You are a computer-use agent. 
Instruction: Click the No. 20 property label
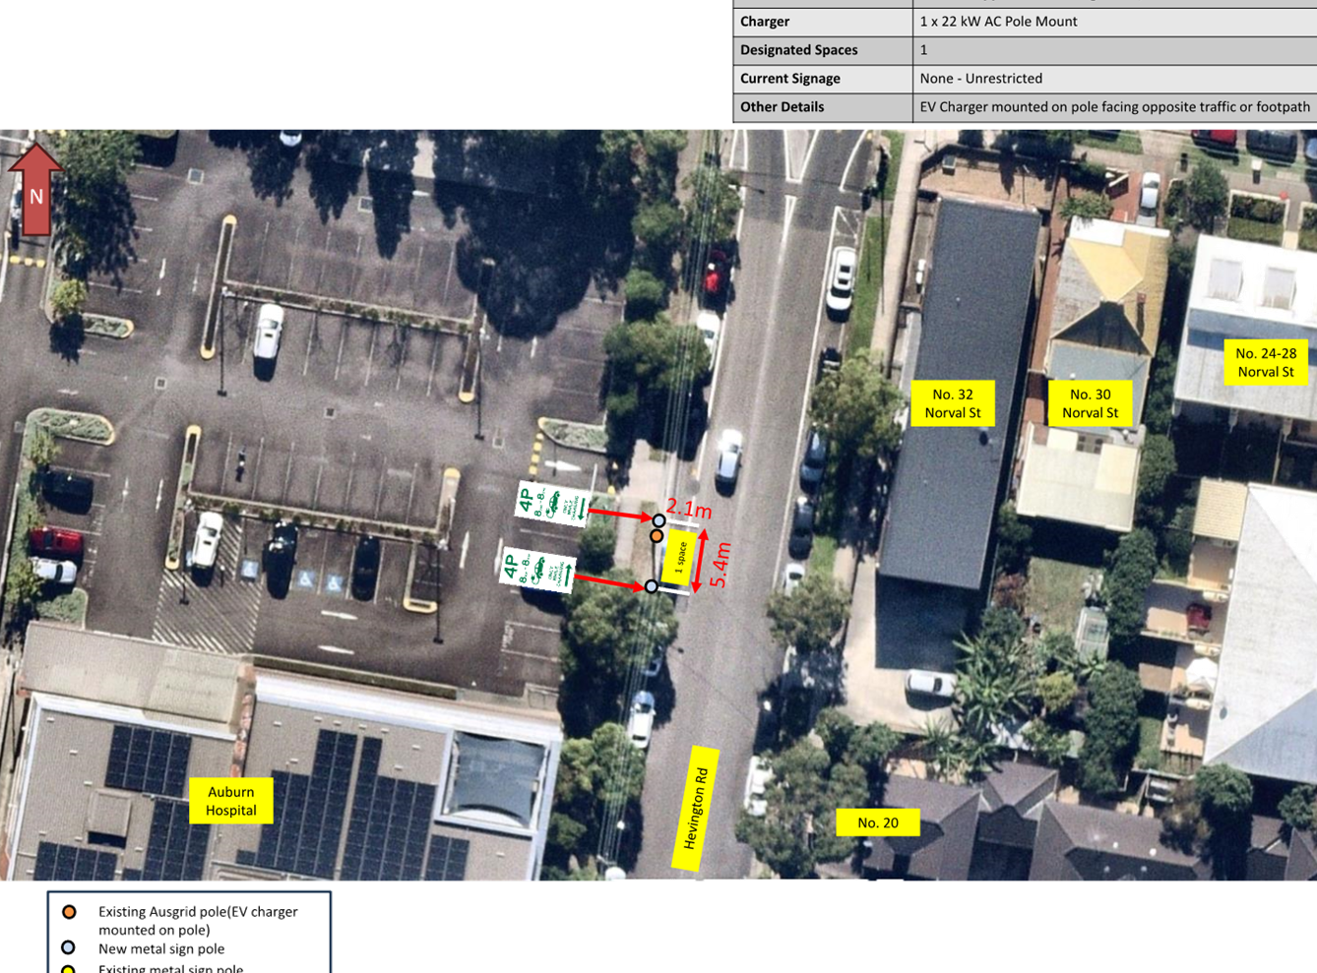click(x=878, y=822)
